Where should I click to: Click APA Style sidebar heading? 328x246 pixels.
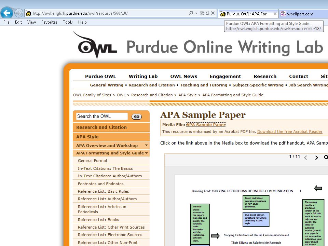(111, 137)
